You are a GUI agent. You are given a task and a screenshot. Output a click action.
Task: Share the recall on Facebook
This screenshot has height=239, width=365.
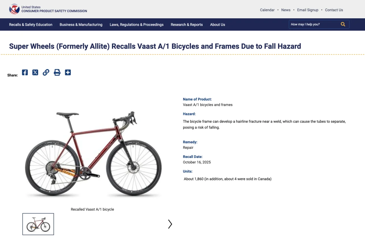(x=25, y=72)
